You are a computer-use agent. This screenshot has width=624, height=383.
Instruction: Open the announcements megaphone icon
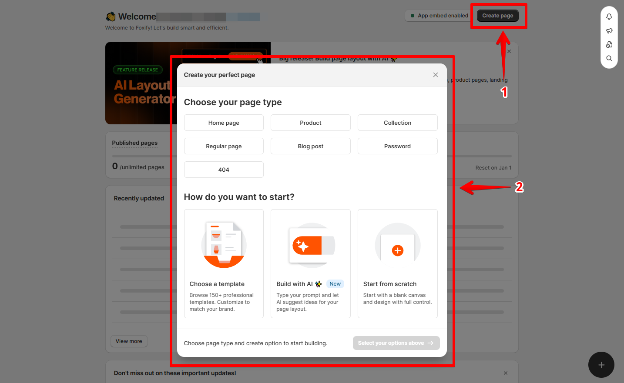(609, 30)
